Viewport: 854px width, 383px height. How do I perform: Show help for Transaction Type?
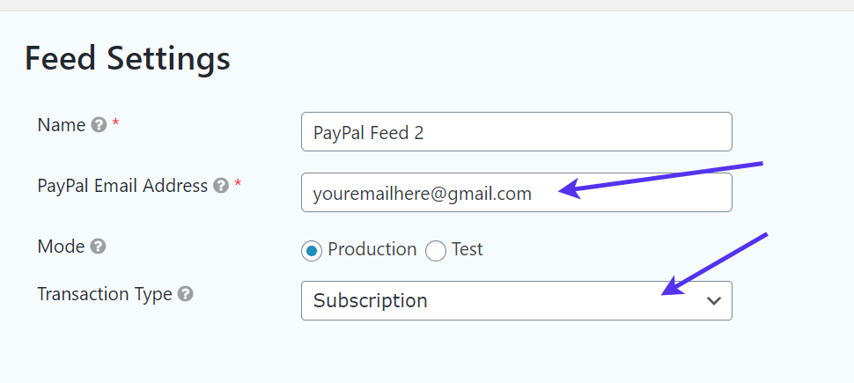pos(186,295)
